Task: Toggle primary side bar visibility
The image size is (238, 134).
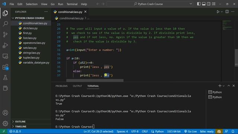Action: 199,4
